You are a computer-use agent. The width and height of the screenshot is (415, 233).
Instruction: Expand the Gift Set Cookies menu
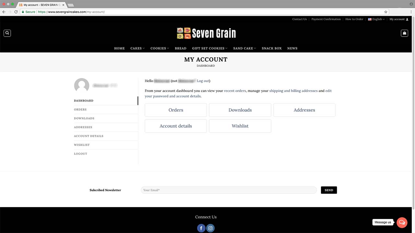pos(209,48)
